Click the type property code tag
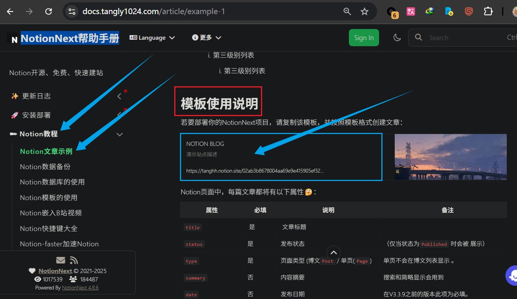 tap(191, 261)
